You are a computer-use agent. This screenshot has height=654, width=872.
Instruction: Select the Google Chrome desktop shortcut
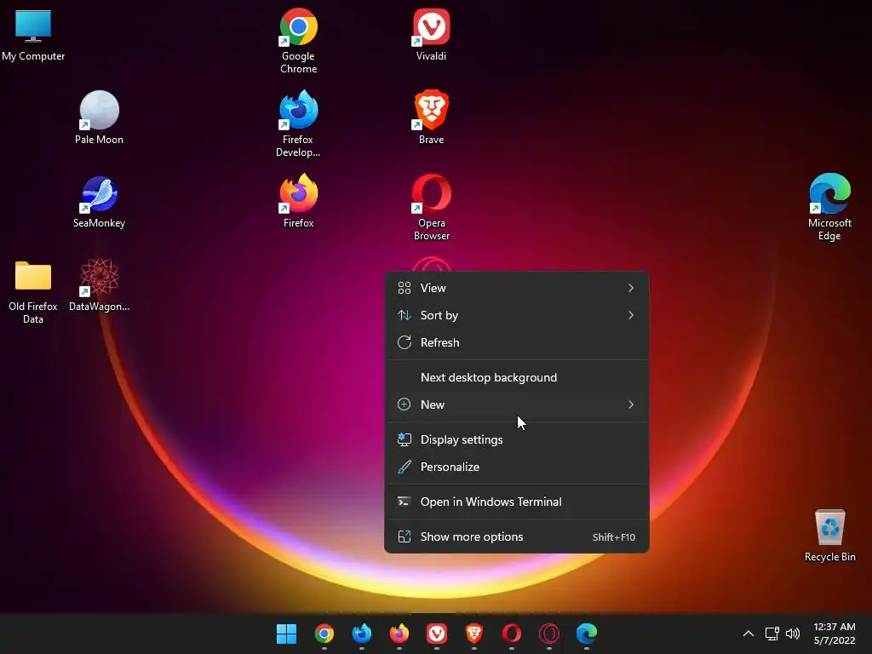[x=299, y=41]
